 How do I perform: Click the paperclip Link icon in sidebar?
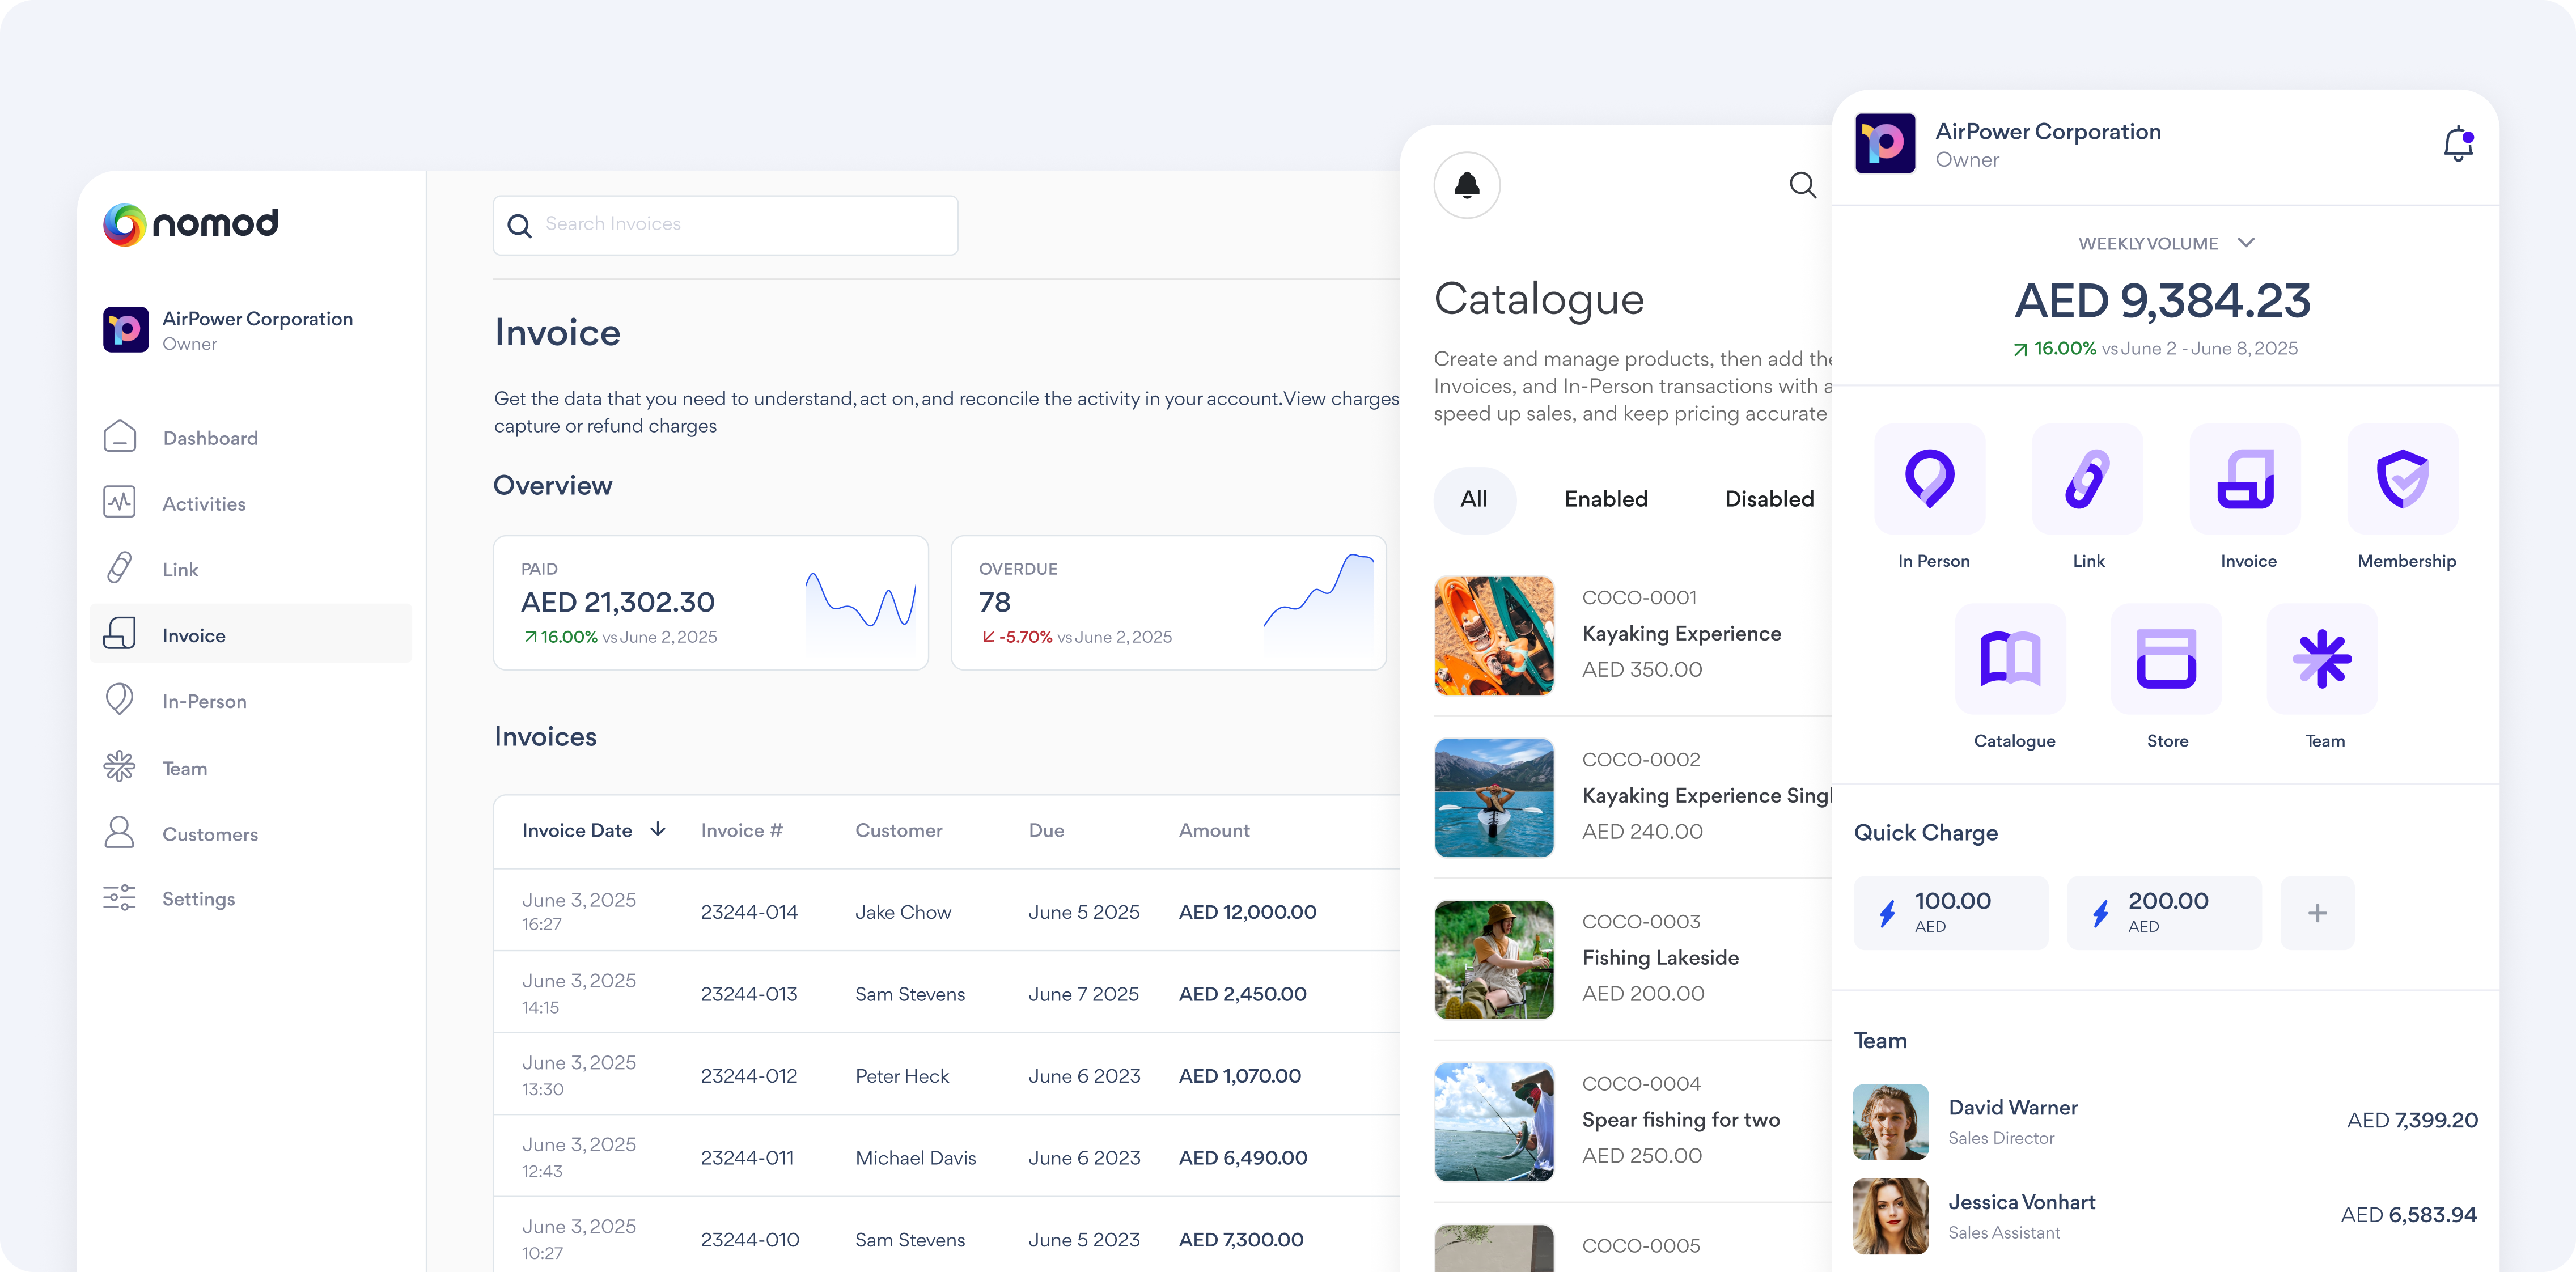tap(120, 567)
